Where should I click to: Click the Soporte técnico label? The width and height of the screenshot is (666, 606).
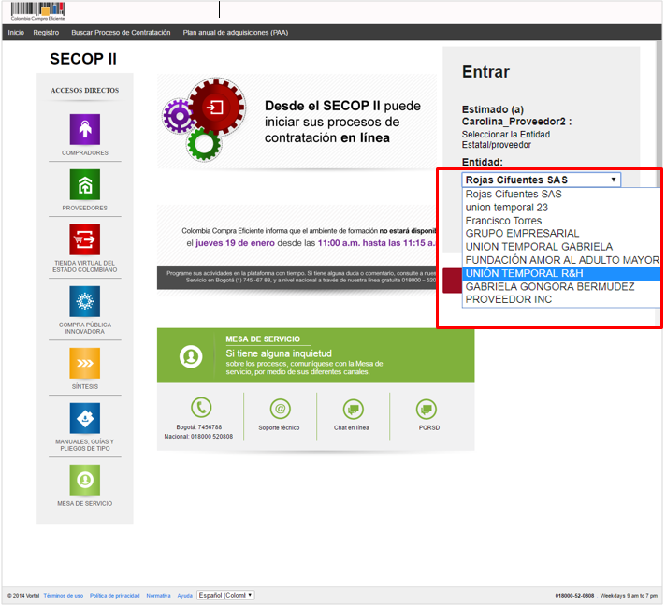(279, 428)
